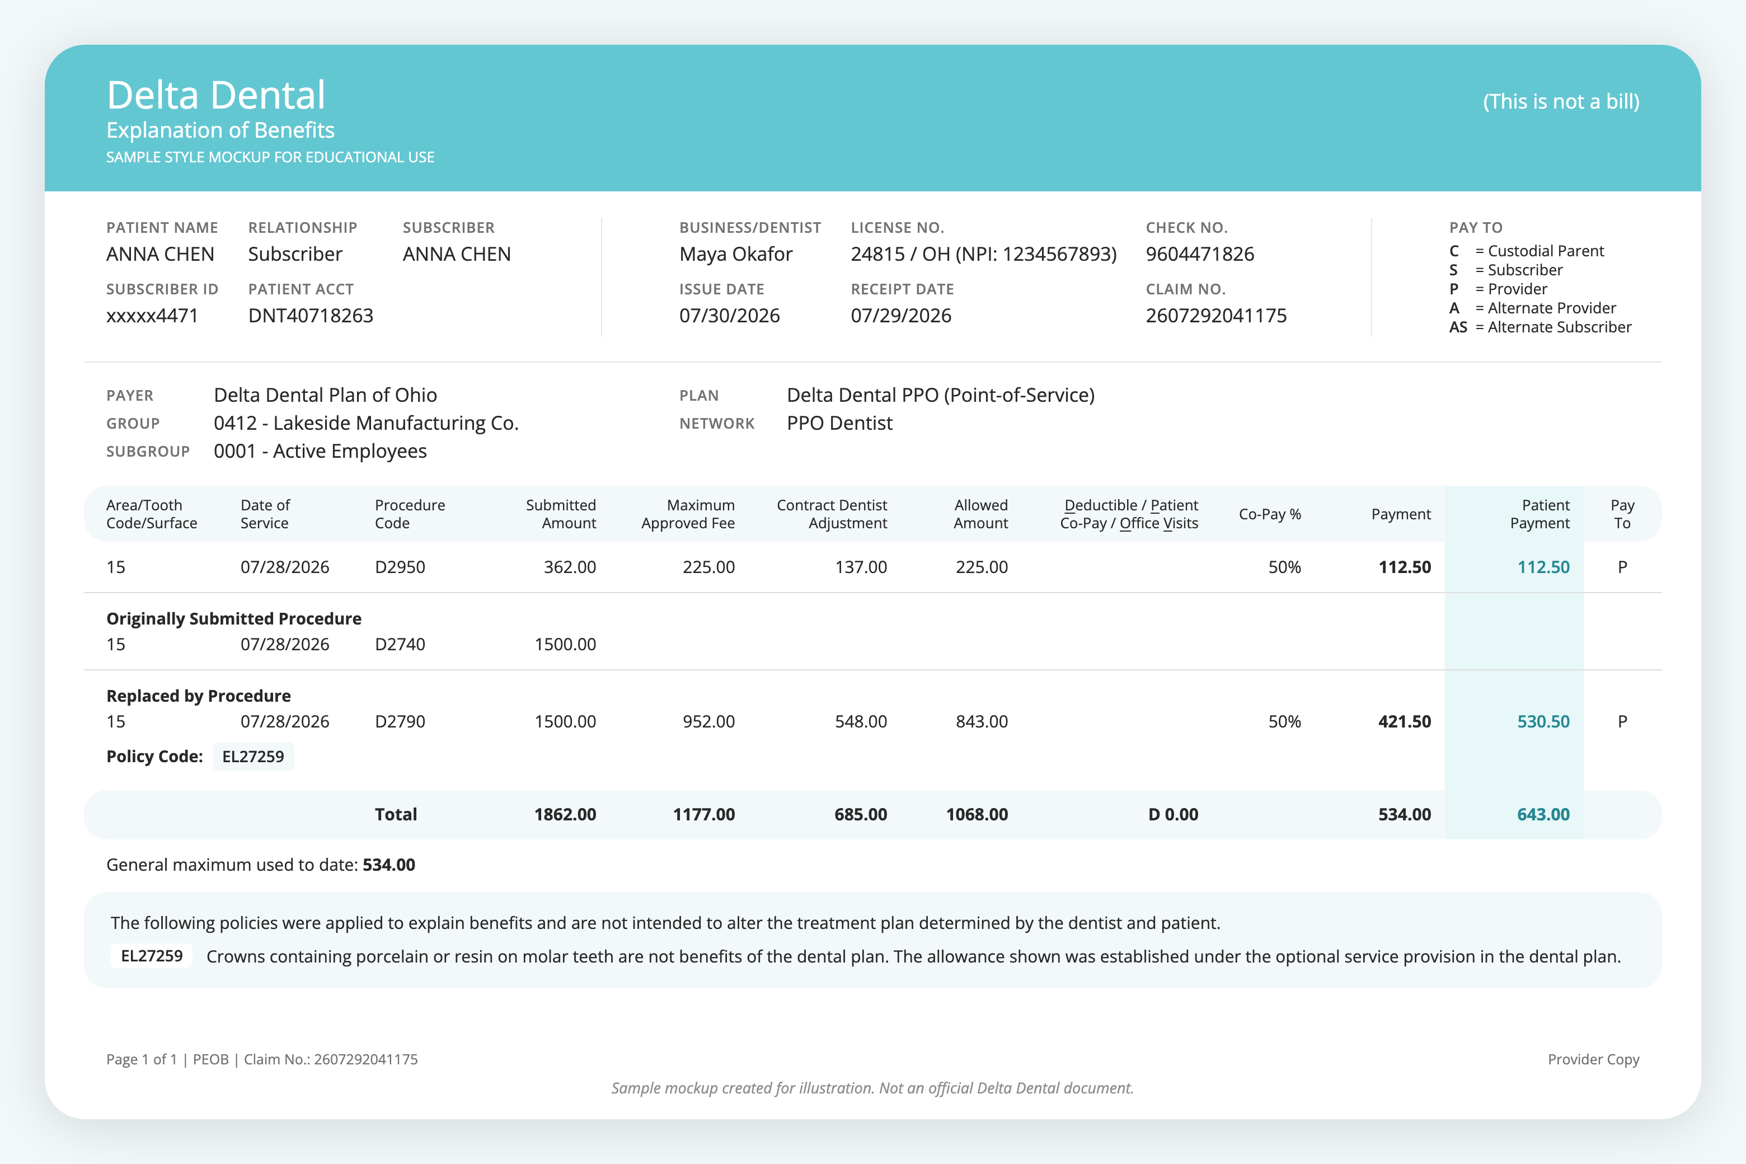Screen dimensions: 1746x1164
Task: Click footer 'Page 1 of 1 | PEOB' text
Action: 167,1059
